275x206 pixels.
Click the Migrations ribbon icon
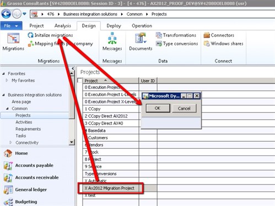pyautogui.click(x=13, y=38)
